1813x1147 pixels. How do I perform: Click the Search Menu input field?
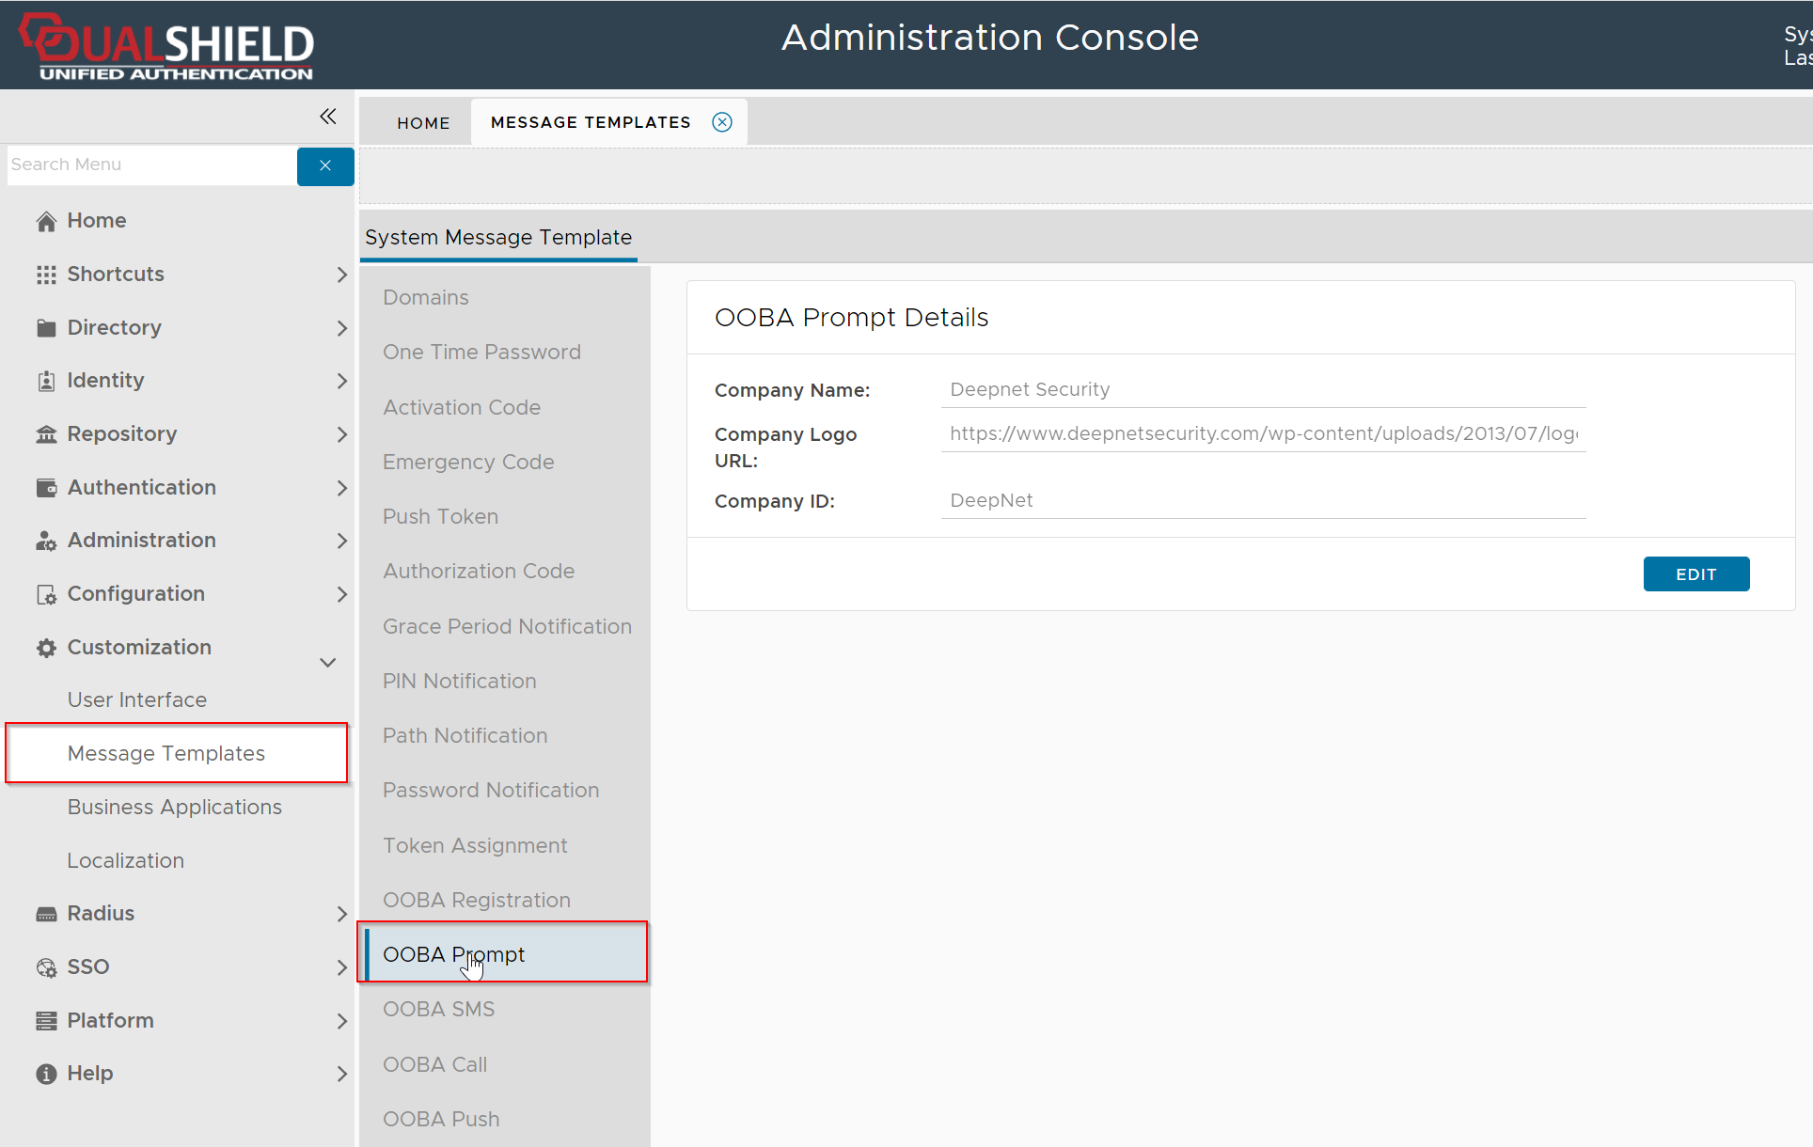pyautogui.click(x=150, y=165)
